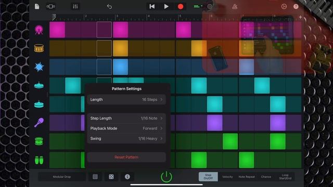This screenshot has height=187, width=333.
Task: Toggle the metronome icon
Action: [235, 7]
